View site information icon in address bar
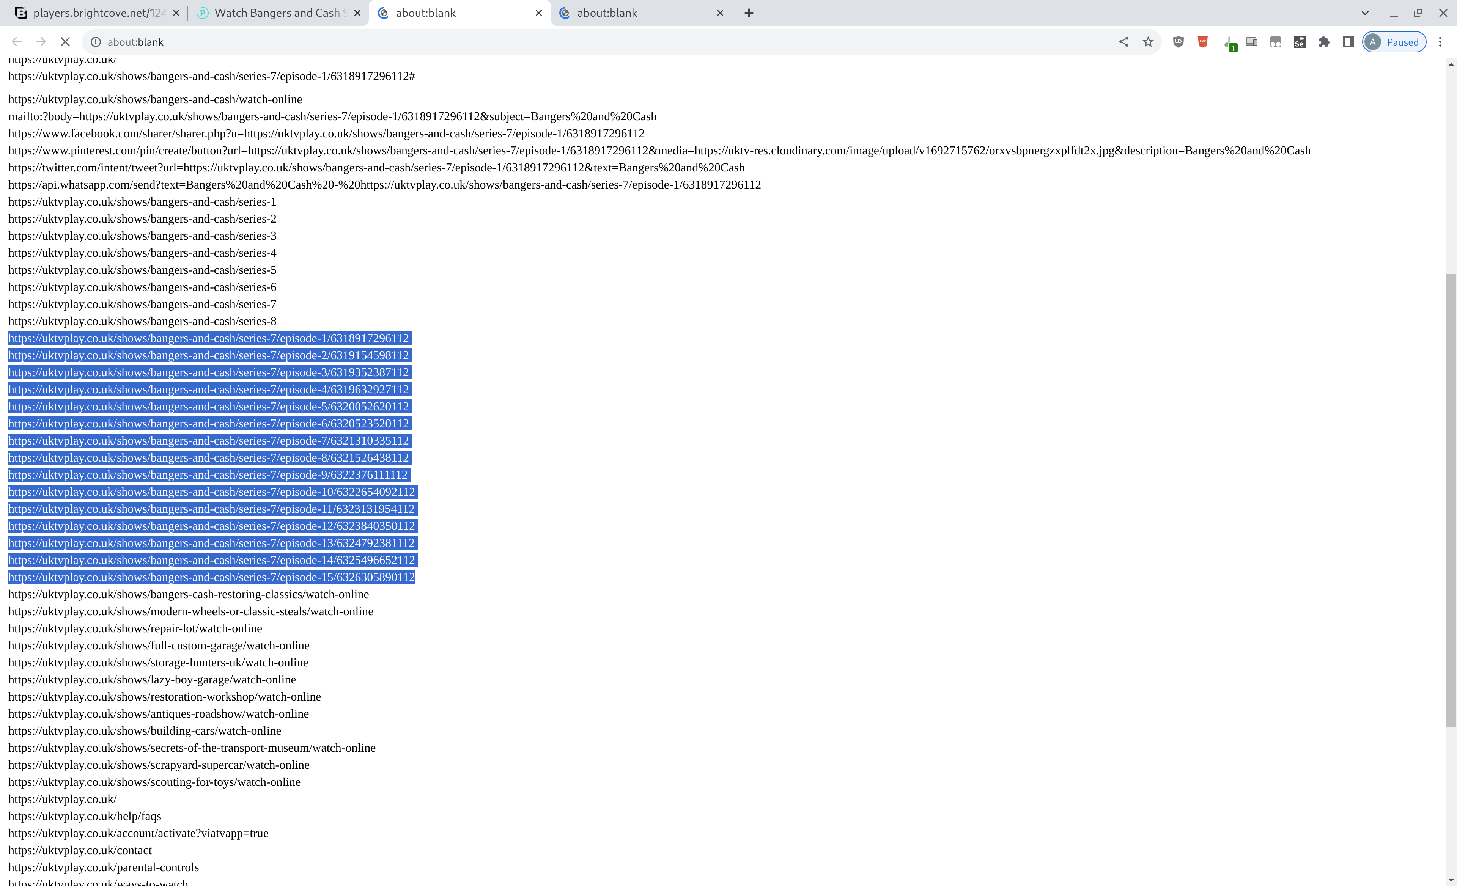The width and height of the screenshot is (1457, 886). pos(96,42)
